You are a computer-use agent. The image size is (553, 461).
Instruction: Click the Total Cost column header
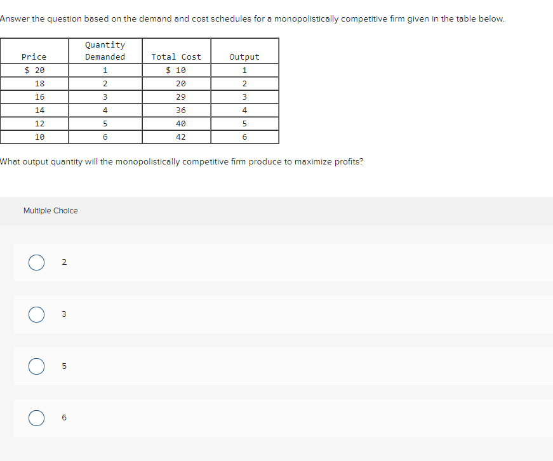(177, 57)
